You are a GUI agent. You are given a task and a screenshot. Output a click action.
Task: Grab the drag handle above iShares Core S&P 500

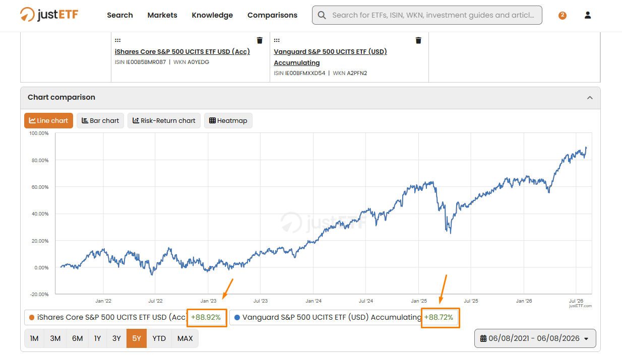(117, 40)
